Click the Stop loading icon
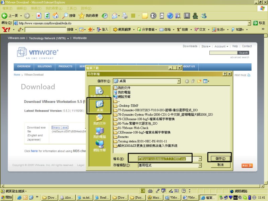 [39, 16]
